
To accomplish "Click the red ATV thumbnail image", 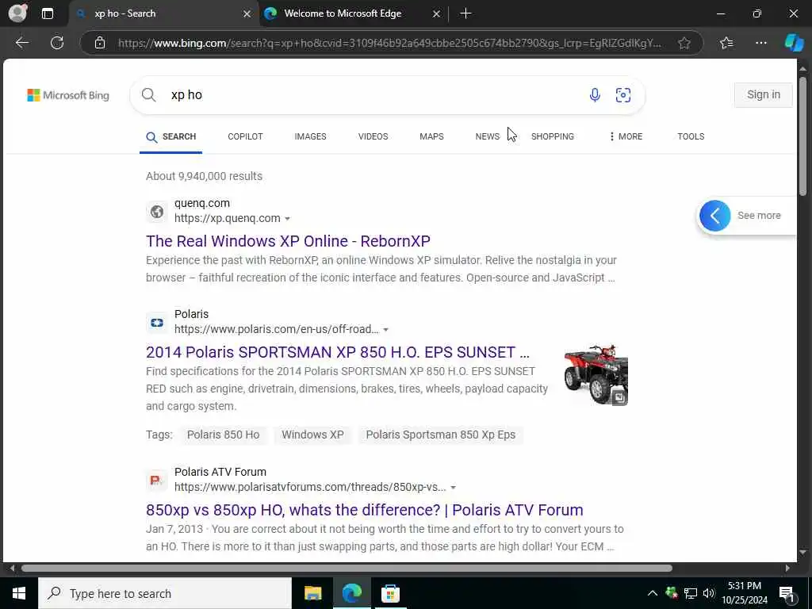I will tap(596, 375).
